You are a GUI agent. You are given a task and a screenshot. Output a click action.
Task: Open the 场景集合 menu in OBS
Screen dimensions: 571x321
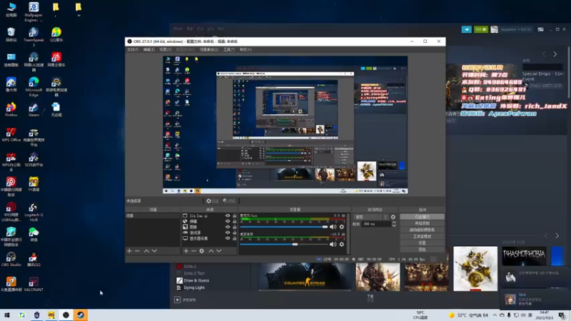[209, 49]
